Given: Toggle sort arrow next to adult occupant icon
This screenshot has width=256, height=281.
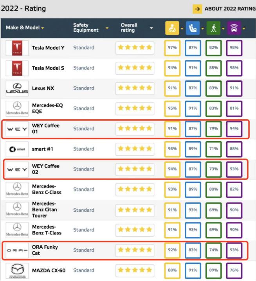Looking at the screenshot, I should point(182,29).
